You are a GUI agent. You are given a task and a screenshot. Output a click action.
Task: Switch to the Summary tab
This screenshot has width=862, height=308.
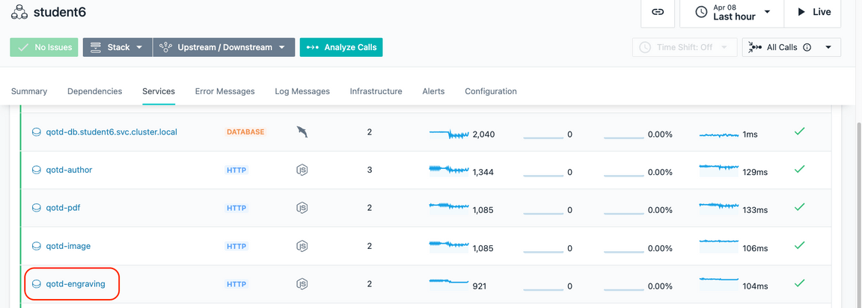pos(29,91)
